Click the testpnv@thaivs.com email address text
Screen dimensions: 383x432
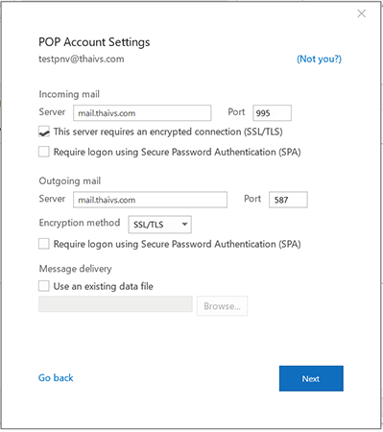82,60
